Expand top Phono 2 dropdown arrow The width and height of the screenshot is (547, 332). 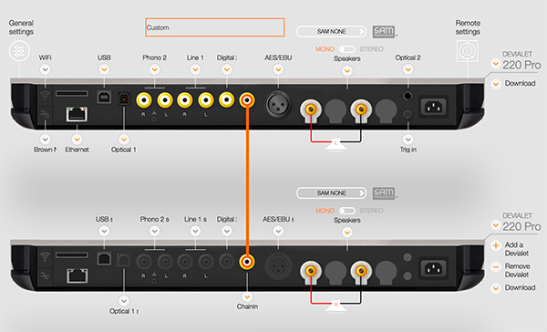155,70
